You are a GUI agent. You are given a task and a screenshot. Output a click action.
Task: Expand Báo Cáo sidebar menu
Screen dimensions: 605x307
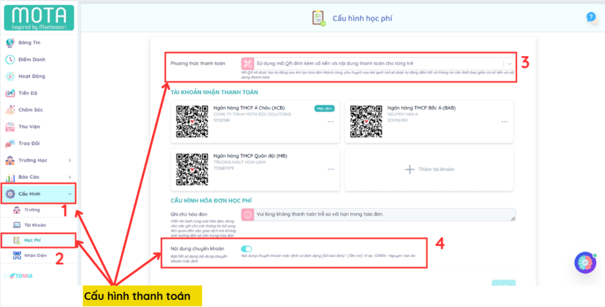pos(38,177)
